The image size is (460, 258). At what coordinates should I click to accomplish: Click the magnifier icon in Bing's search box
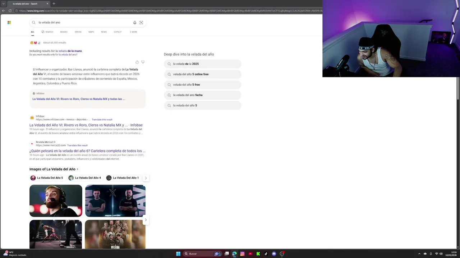pyautogui.click(x=34, y=23)
